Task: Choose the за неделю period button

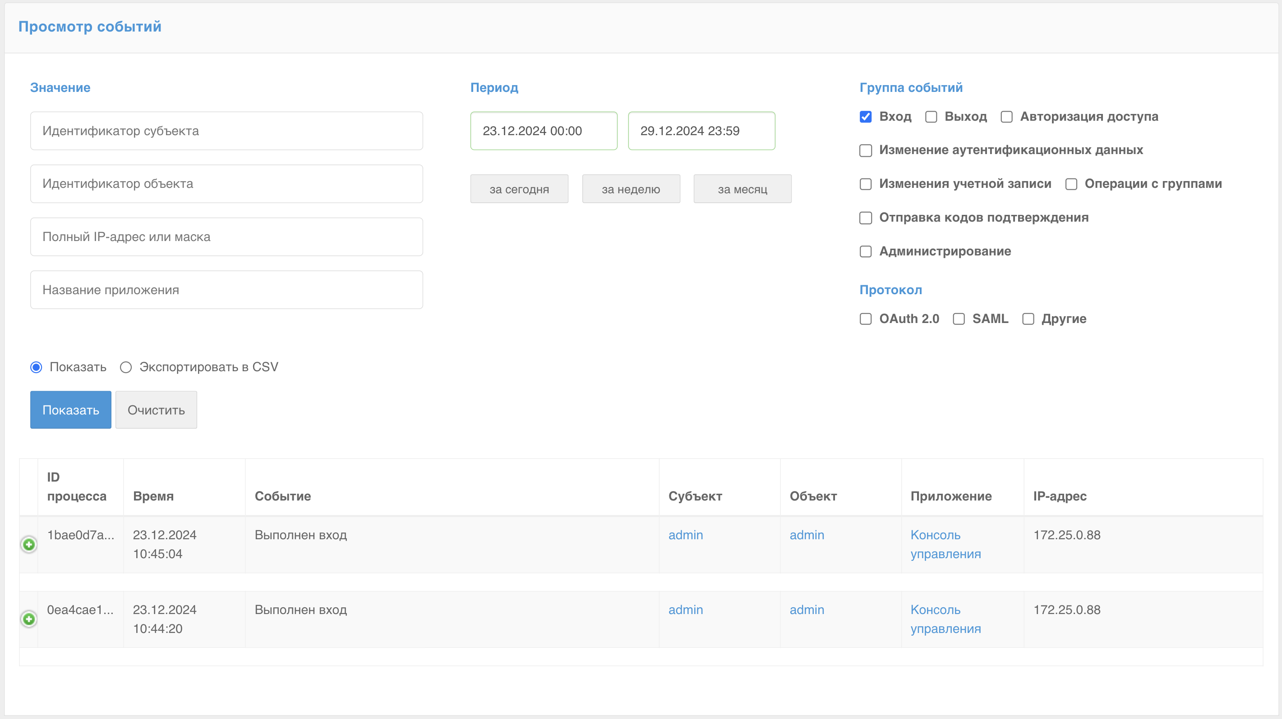Action: pyautogui.click(x=631, y=189)
